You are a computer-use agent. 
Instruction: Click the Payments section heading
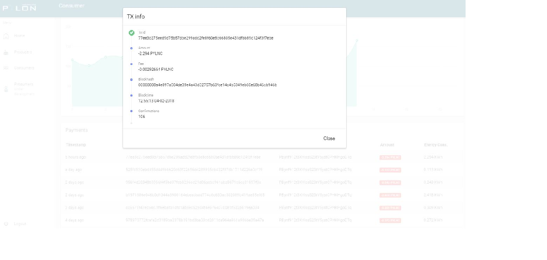pyautogui.click(x=76, y=130)
